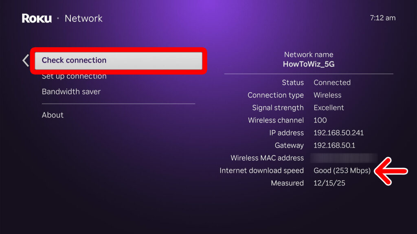Viewport: 417px width, 234px height.
Task: Open the About section
Action: tap(53, 115)
